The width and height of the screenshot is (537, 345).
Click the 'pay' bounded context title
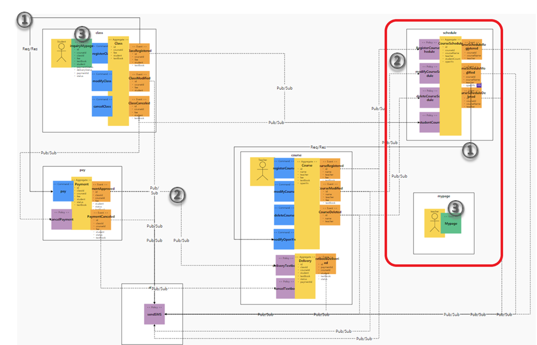click(x=82, y=170)
